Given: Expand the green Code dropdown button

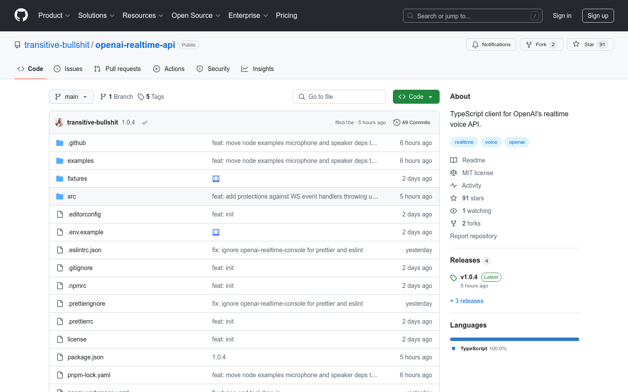Looking at the screenshot, I should 416,97.
